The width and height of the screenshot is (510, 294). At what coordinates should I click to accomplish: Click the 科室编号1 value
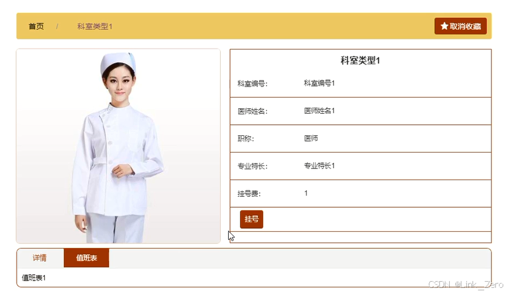coord(319,83)
